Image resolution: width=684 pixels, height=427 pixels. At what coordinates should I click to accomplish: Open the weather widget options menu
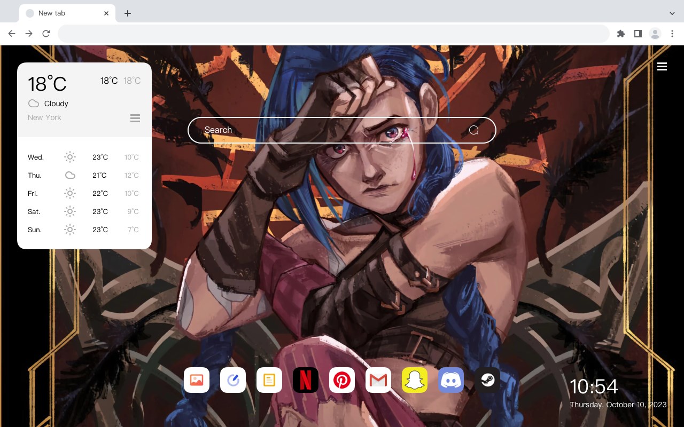pyautogui.click(x=135, y=118)
